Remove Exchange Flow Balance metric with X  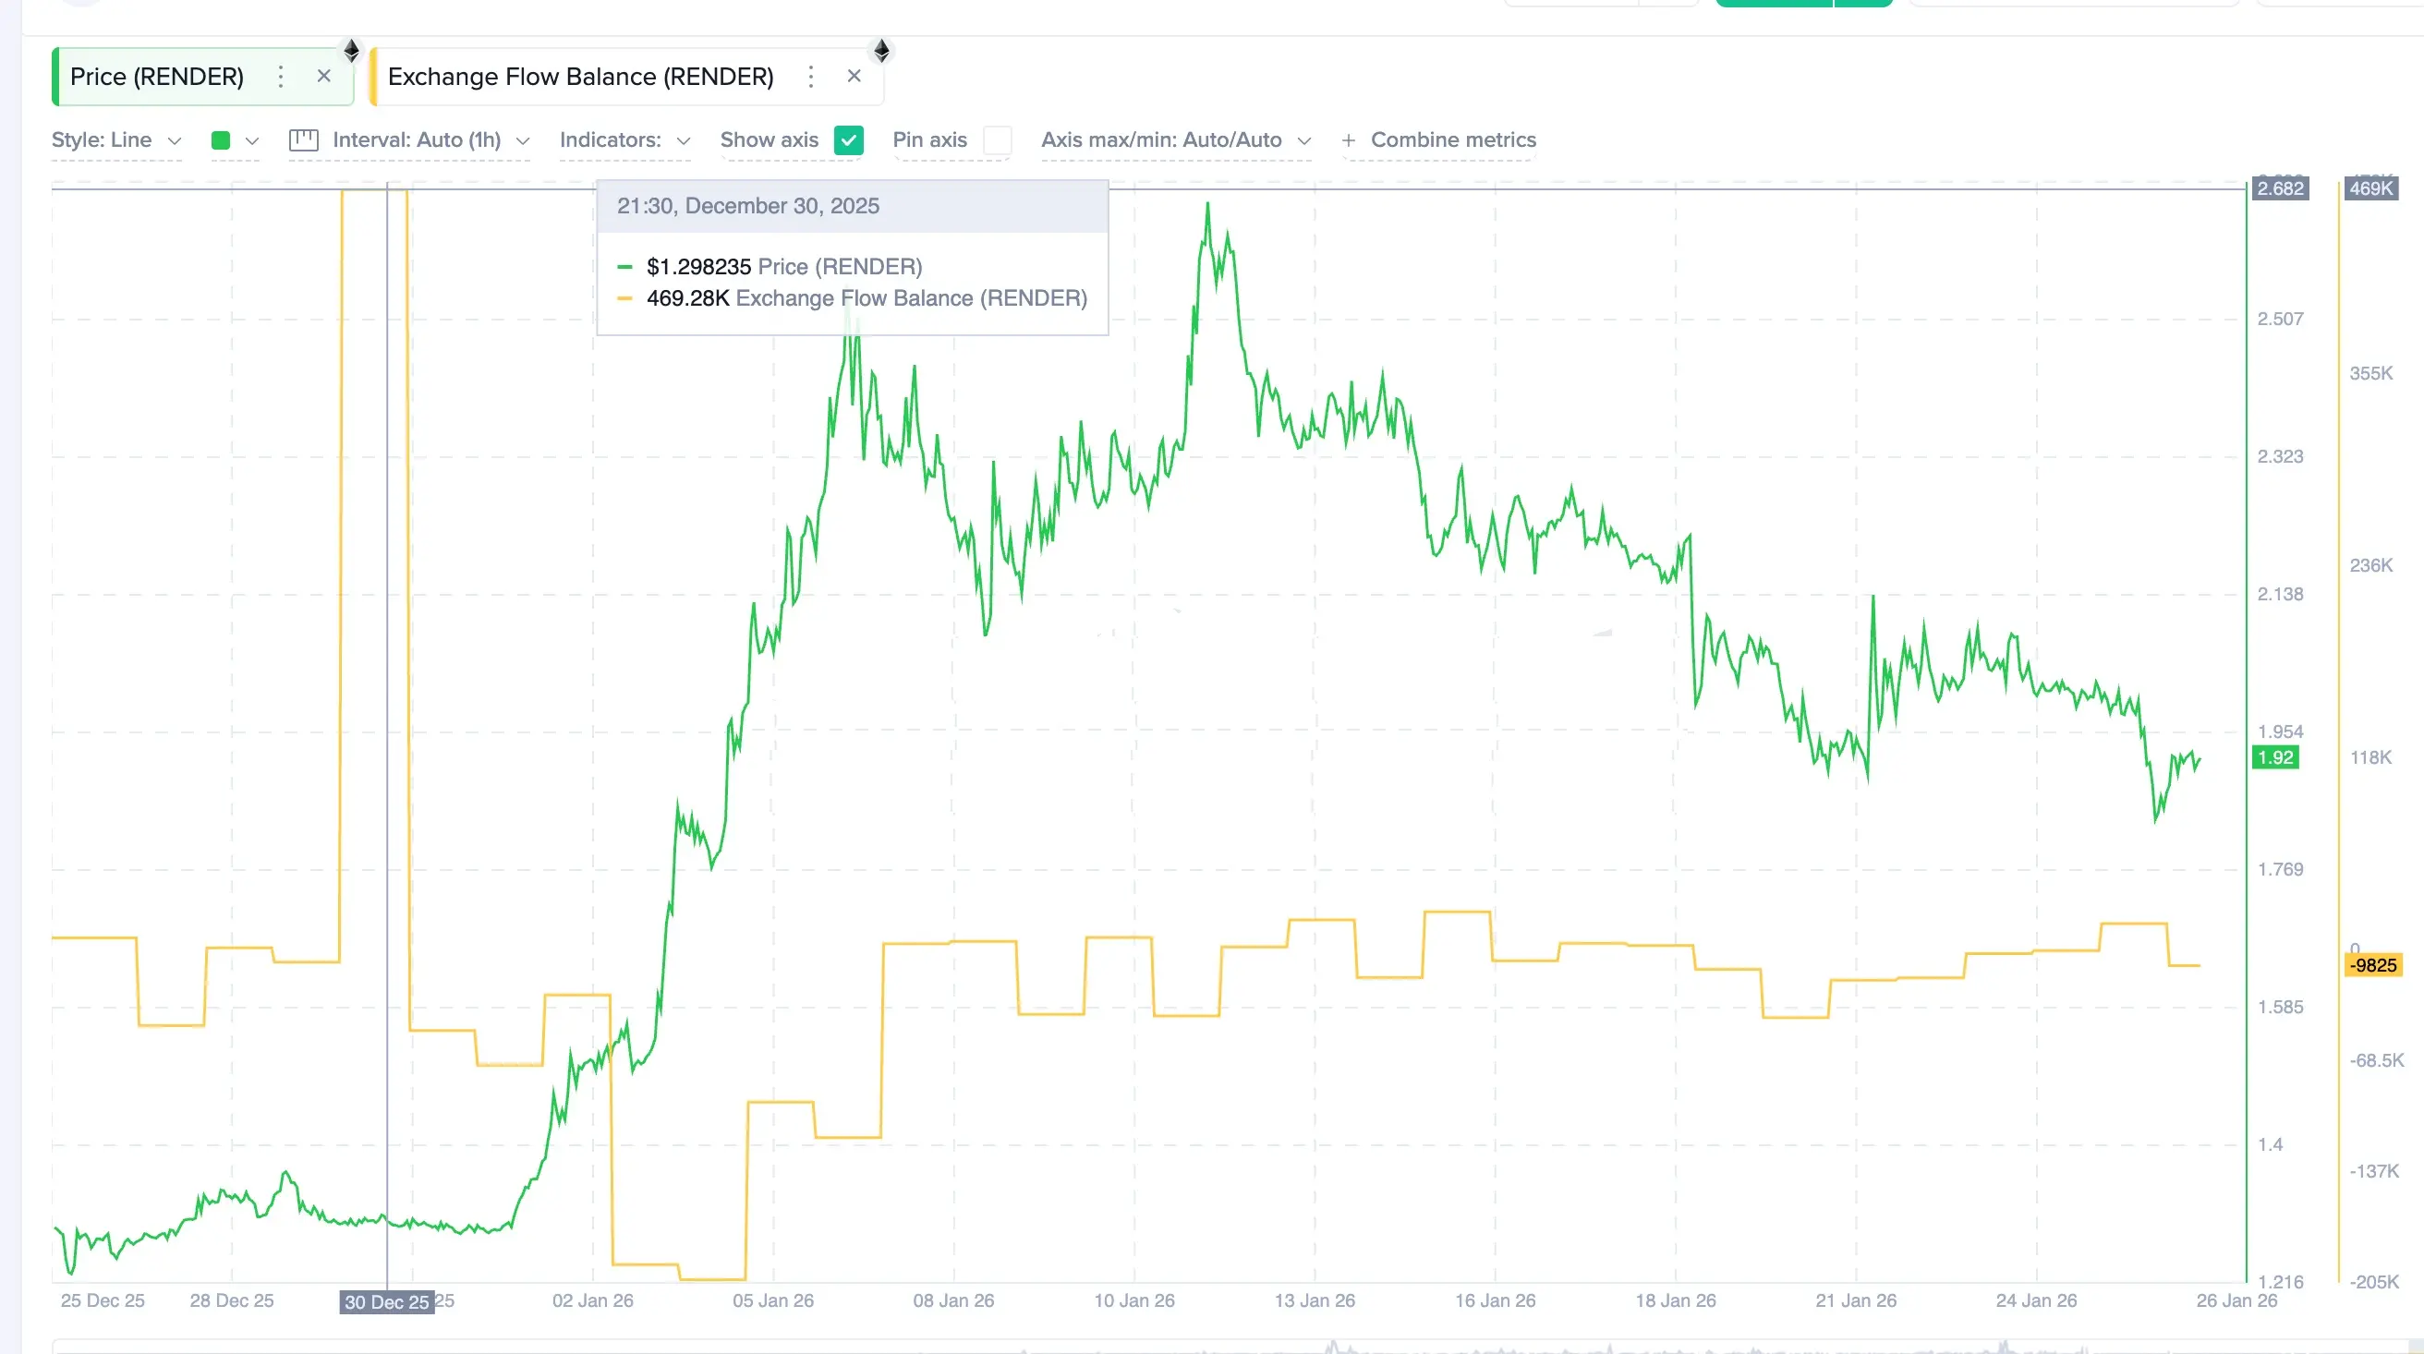854,77
